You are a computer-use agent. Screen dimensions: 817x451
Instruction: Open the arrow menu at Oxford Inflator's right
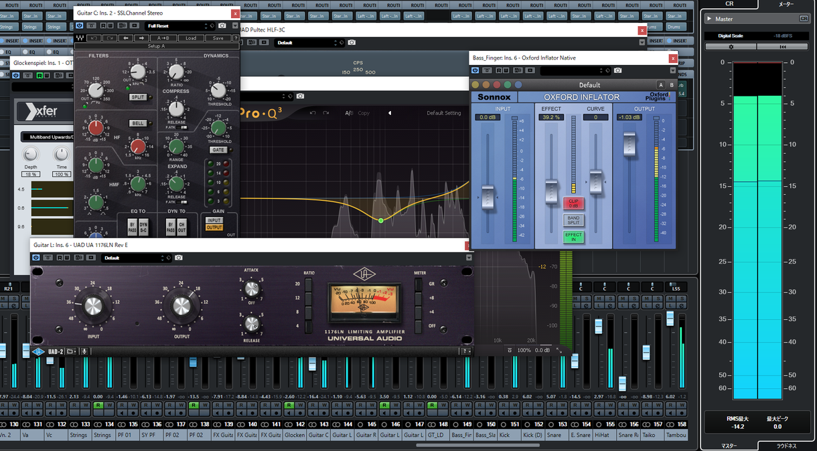pyautogui.click(x=672, y=70)
